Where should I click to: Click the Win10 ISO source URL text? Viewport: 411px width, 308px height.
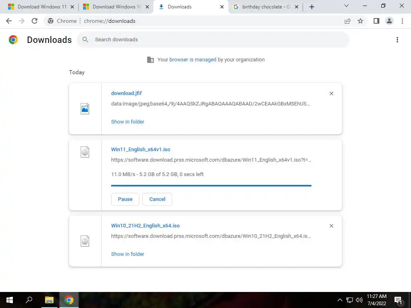[211, 236]
